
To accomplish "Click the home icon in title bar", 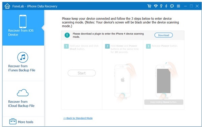I will pyautogui.click(x=7, y=6).
